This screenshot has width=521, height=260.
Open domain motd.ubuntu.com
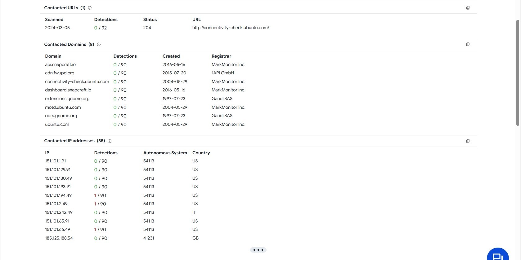coord(63,107)
